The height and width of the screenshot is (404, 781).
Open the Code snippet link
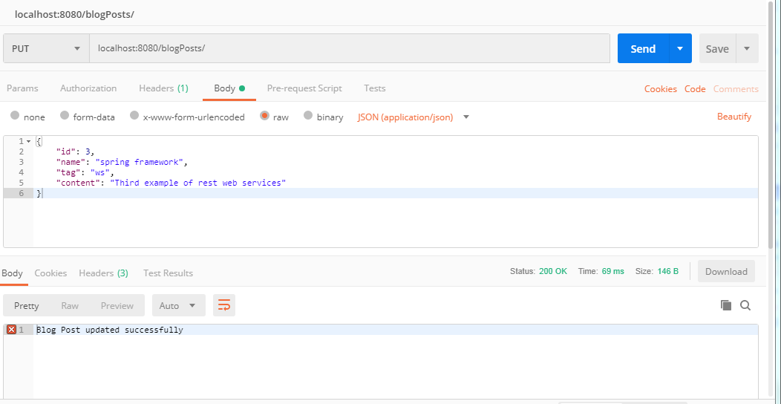[x=695, y=88]
